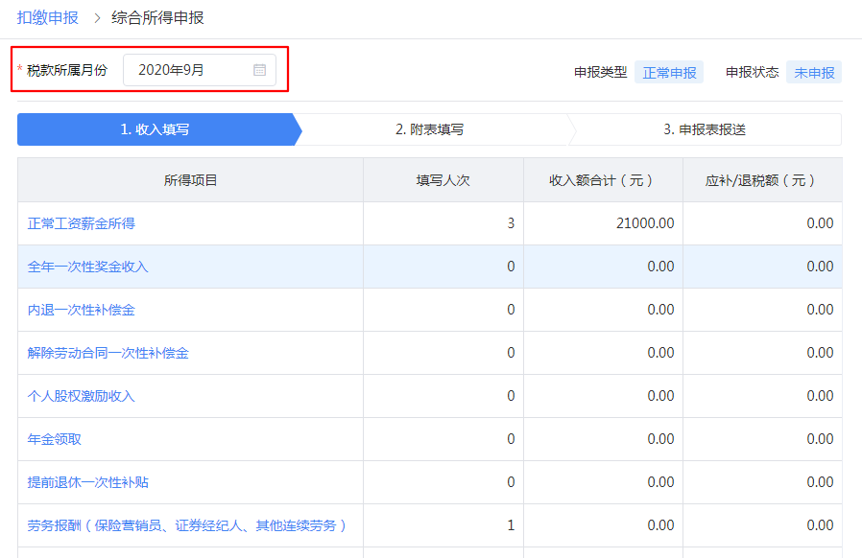This screenshot has width=862, height=558.
Task: Open 个人股权激励收入 item link
Action: (82, 396)
